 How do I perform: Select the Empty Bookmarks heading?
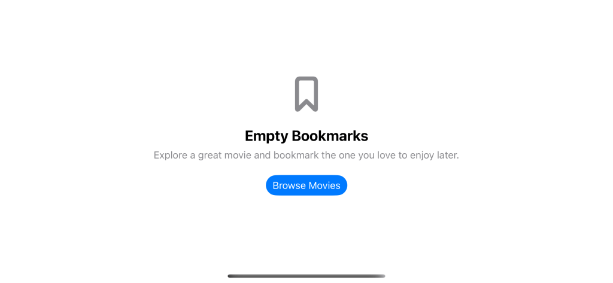306,136
